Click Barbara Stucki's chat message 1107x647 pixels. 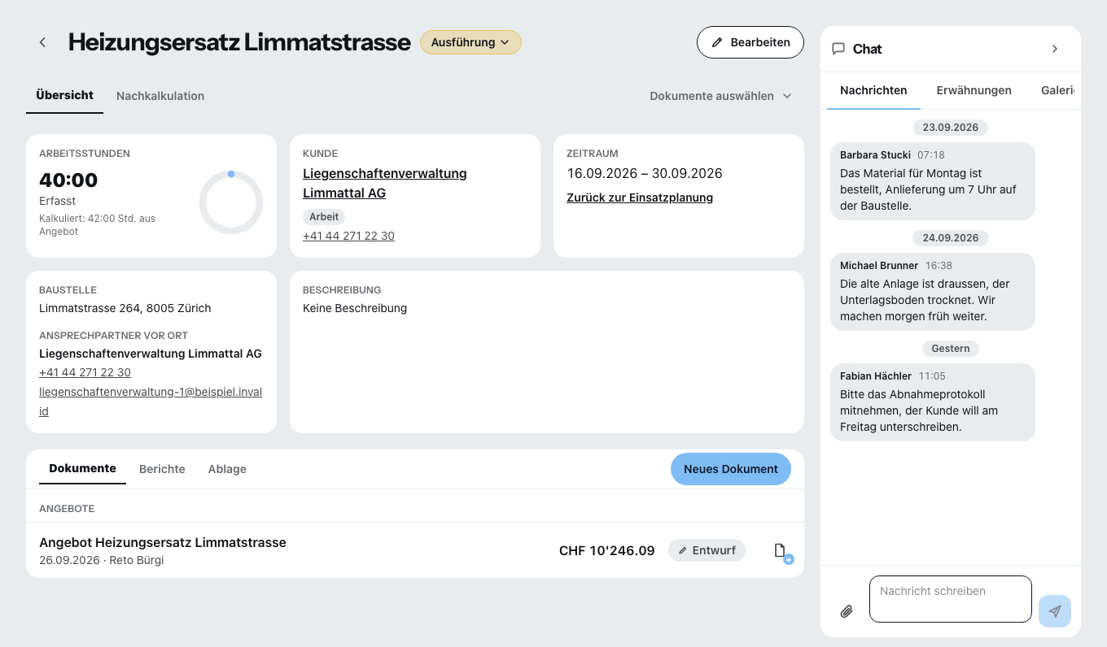click(x=933, y=181)
